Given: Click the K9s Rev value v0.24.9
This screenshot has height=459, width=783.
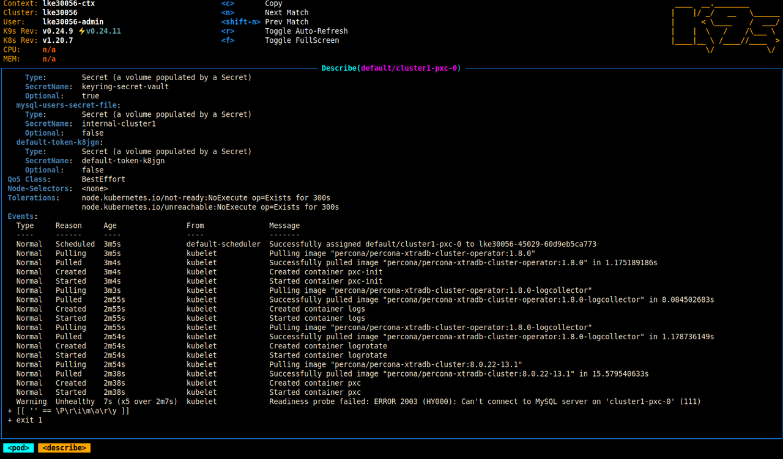Looking at the screenshot, I should (58, 31).
